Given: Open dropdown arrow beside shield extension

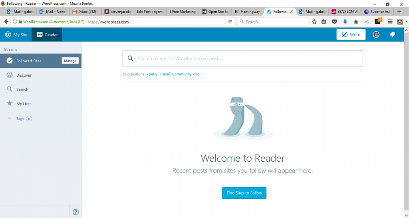Looking at the screenshot, I should pos(406,22).
